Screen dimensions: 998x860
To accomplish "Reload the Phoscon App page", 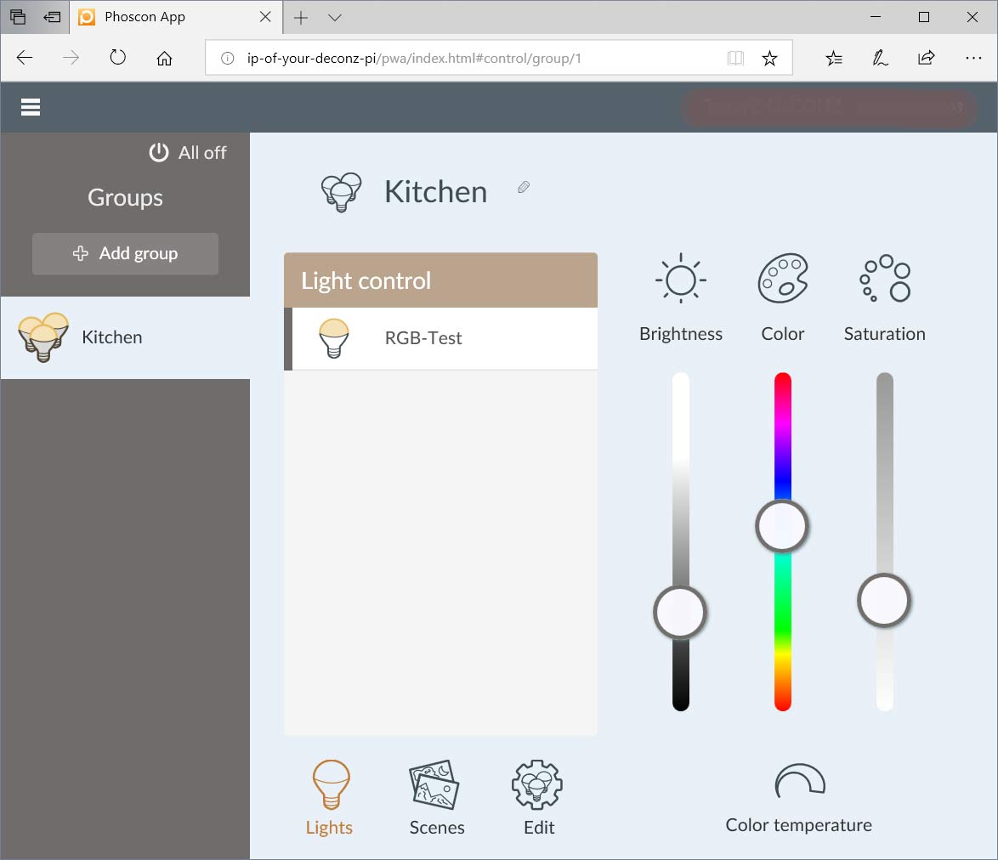I will (118, 58).
